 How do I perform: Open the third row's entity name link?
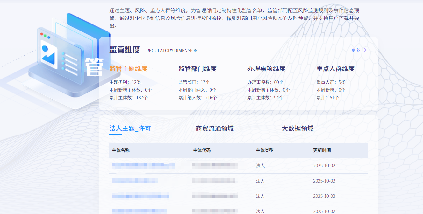coord(140,196)
